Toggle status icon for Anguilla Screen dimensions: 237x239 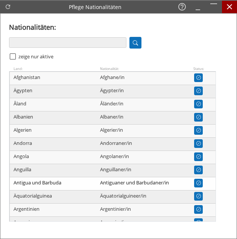(x=198, y=170)
